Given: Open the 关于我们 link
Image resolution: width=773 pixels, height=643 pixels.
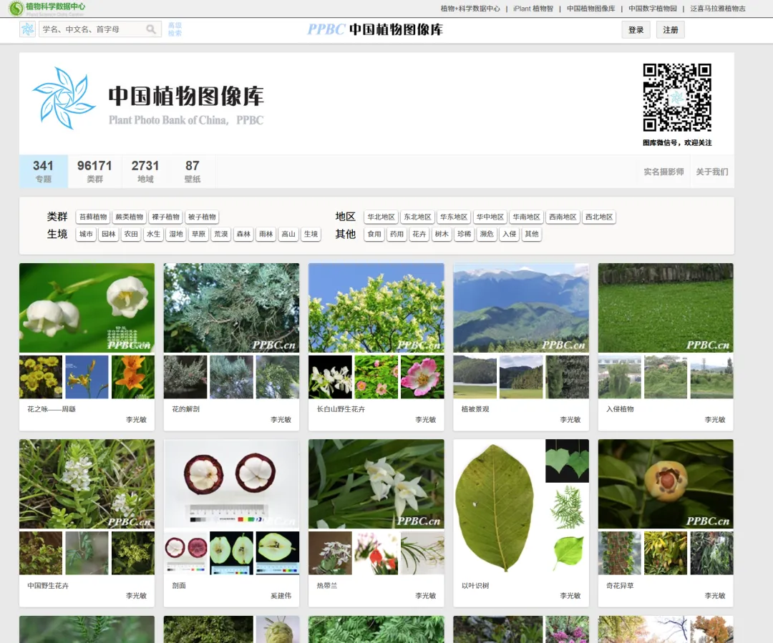Looking at the screenshot, I should click(712, 172).
